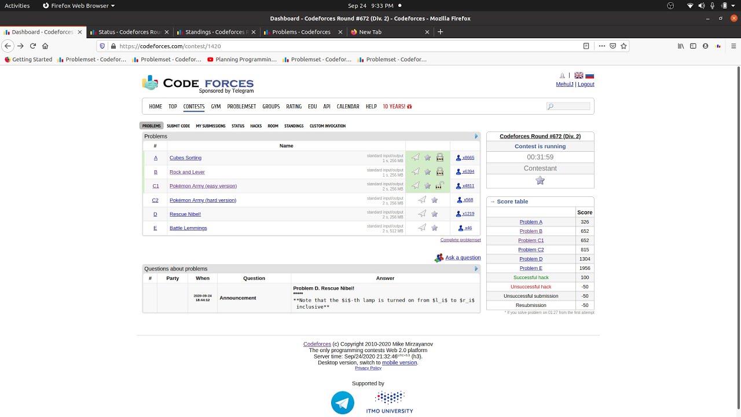Toggle the contest favorite star under Contestant
Viewport: 741px width, 417px height.
(540, 181)
